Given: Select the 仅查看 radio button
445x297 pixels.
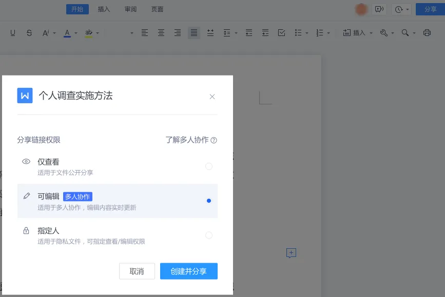Looking at the screenshot, I should pyautogui.click(x=209, y=166).
